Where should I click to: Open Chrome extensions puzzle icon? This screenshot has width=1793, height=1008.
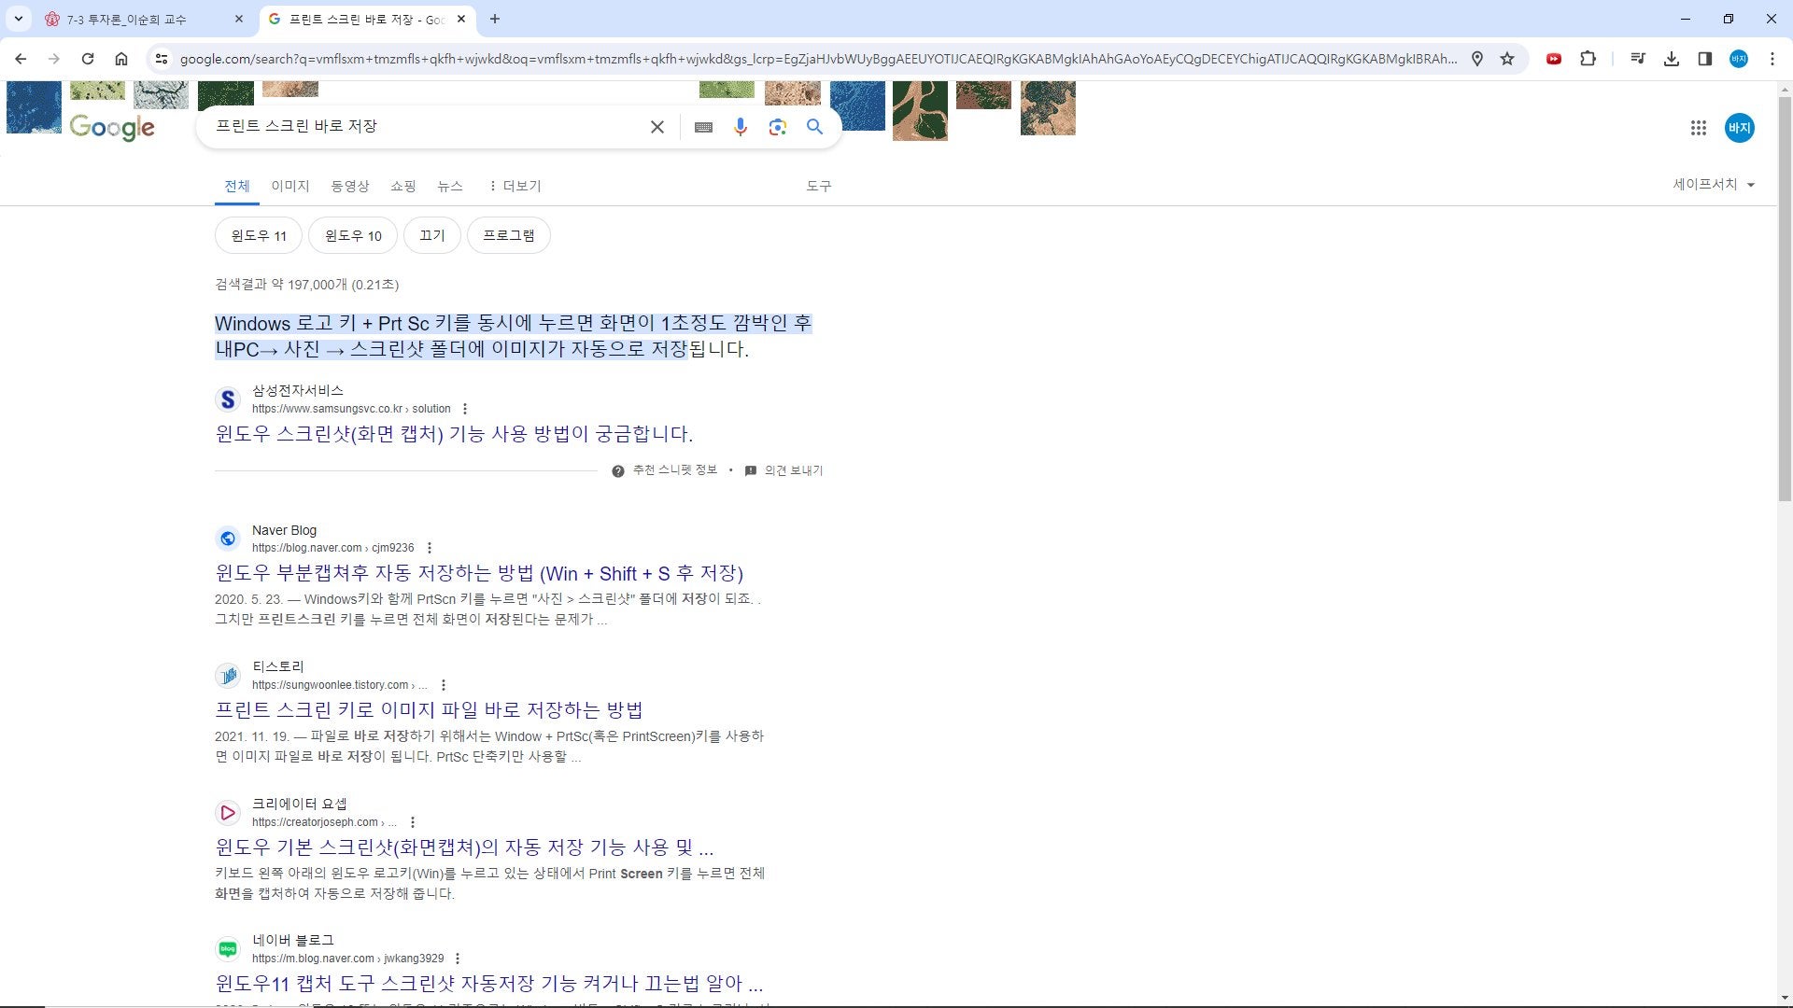1588,59
